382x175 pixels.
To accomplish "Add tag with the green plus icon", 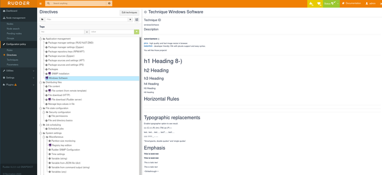I will [137, 31].
